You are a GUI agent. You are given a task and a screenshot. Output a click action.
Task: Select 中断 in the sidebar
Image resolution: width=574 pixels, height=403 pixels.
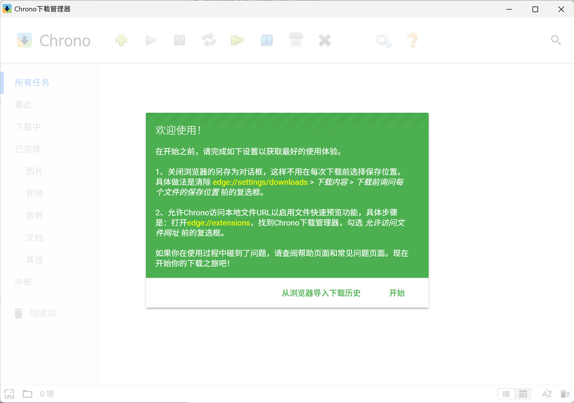24,282
